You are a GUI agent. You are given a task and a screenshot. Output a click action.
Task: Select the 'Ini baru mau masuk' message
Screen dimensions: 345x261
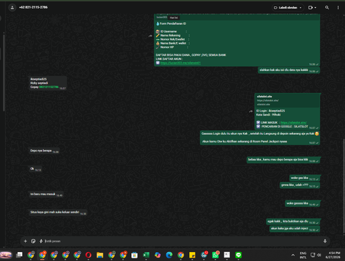[x=46, y=194]
